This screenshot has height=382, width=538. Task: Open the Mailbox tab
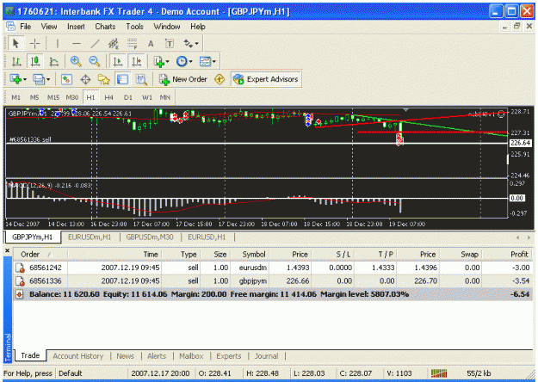pos(191,356)
